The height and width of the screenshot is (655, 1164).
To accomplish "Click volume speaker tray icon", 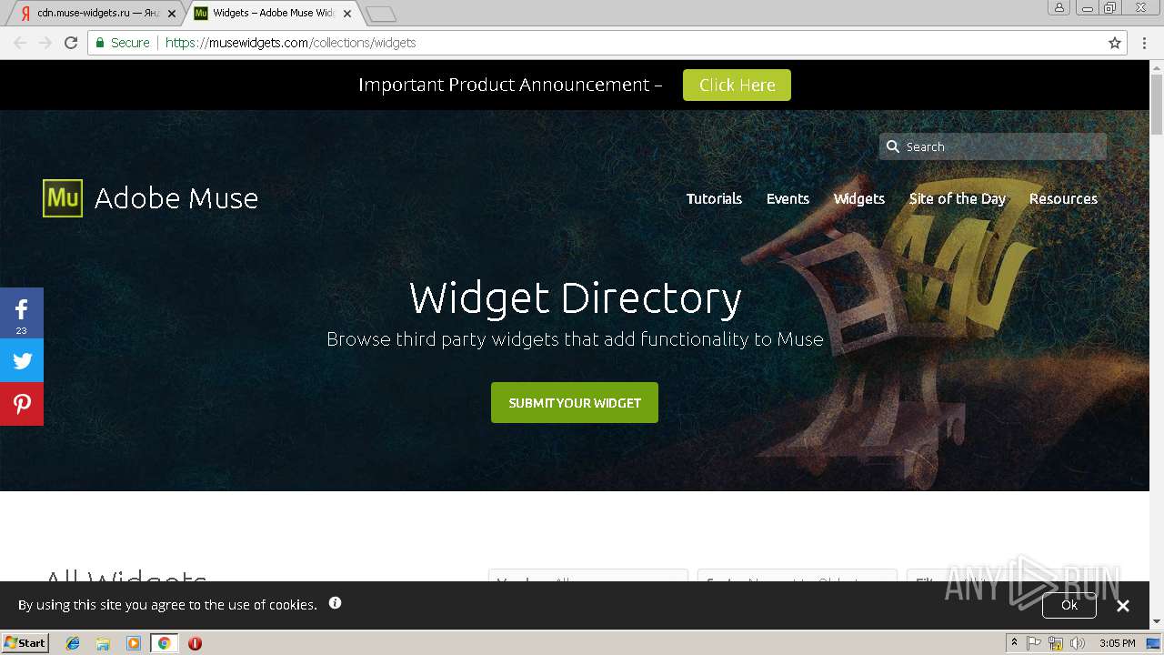I will click(x=1078, y=643).
